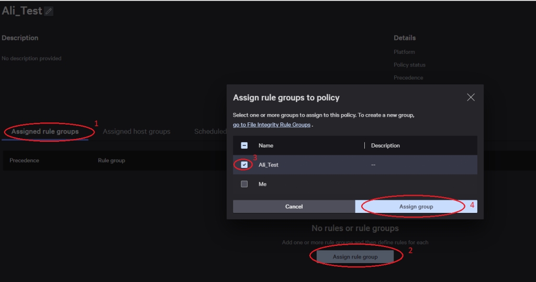Click the No description provided text
The height and width of the screenshot is (282, 536).
click(x=31, y=59)
